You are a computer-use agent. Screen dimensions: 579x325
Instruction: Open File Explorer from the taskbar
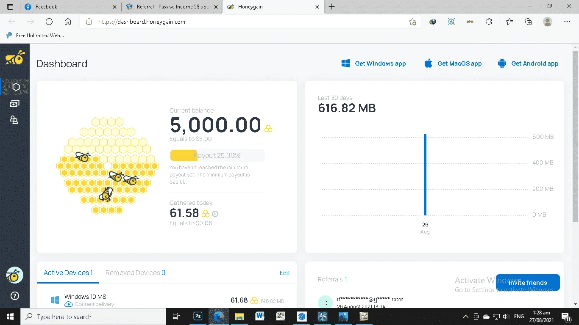(x=239, y=316)
